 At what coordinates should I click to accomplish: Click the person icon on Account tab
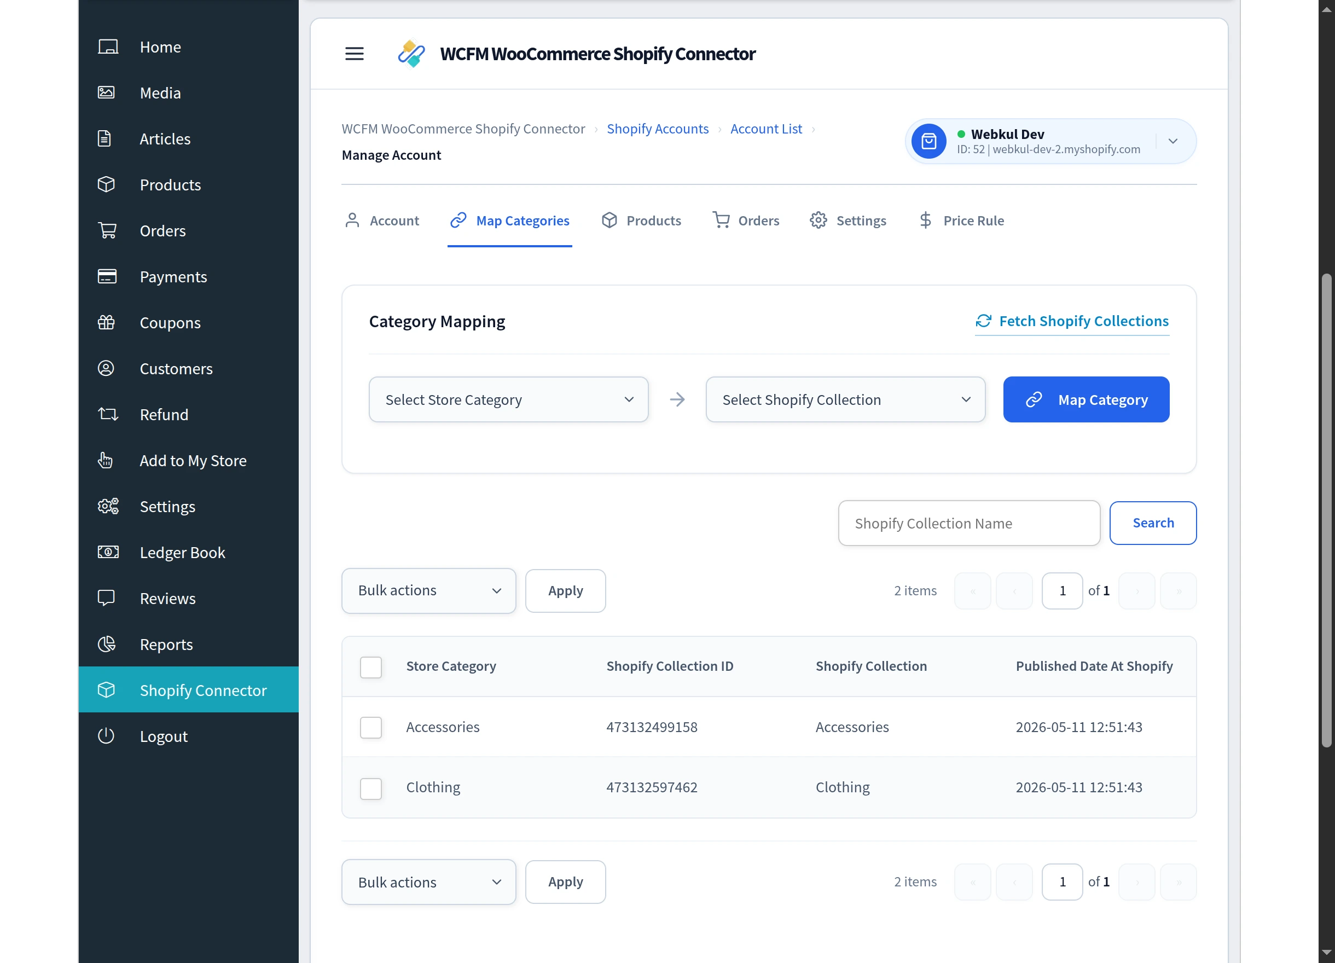tap(352, 220)
